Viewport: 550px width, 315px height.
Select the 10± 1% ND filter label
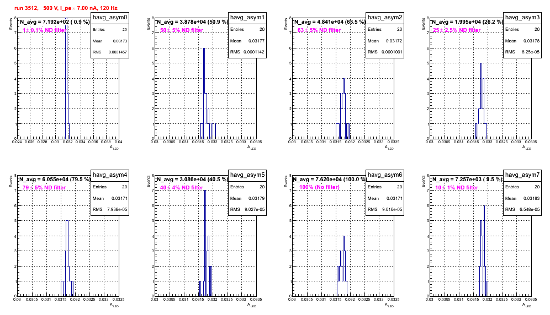click(x=457, y=188)
